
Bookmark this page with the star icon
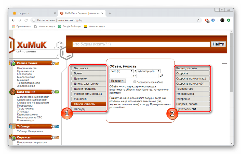(198, 20)
